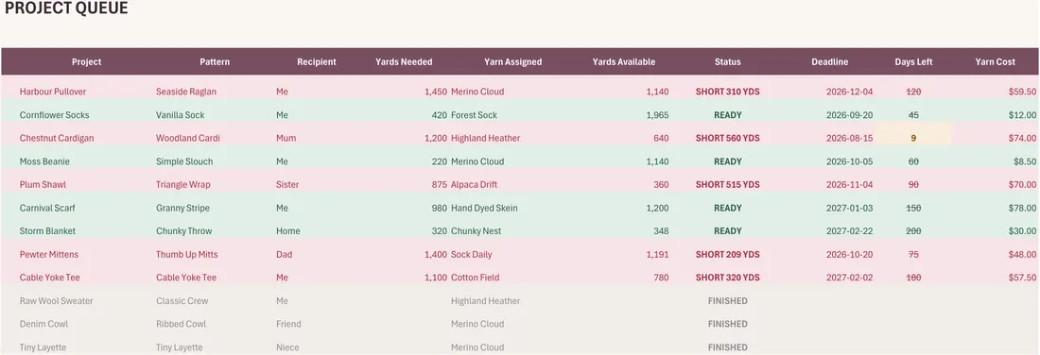Select the Project column header
This screenshot has height=355, width=1040.
86,61
